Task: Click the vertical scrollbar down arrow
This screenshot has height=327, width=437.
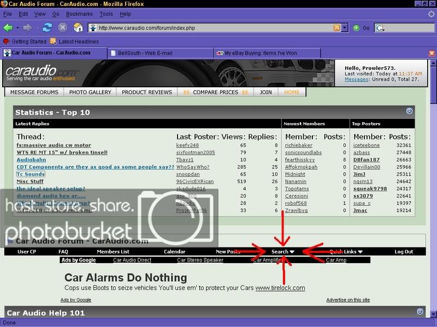Action: pyautogui.click(x=433, y=314)
